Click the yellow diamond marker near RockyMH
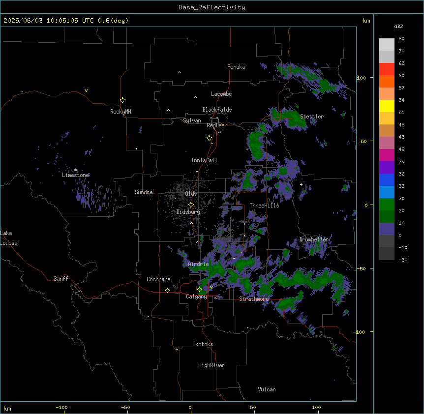Screen dimensions: 424x414 (122, 100)
